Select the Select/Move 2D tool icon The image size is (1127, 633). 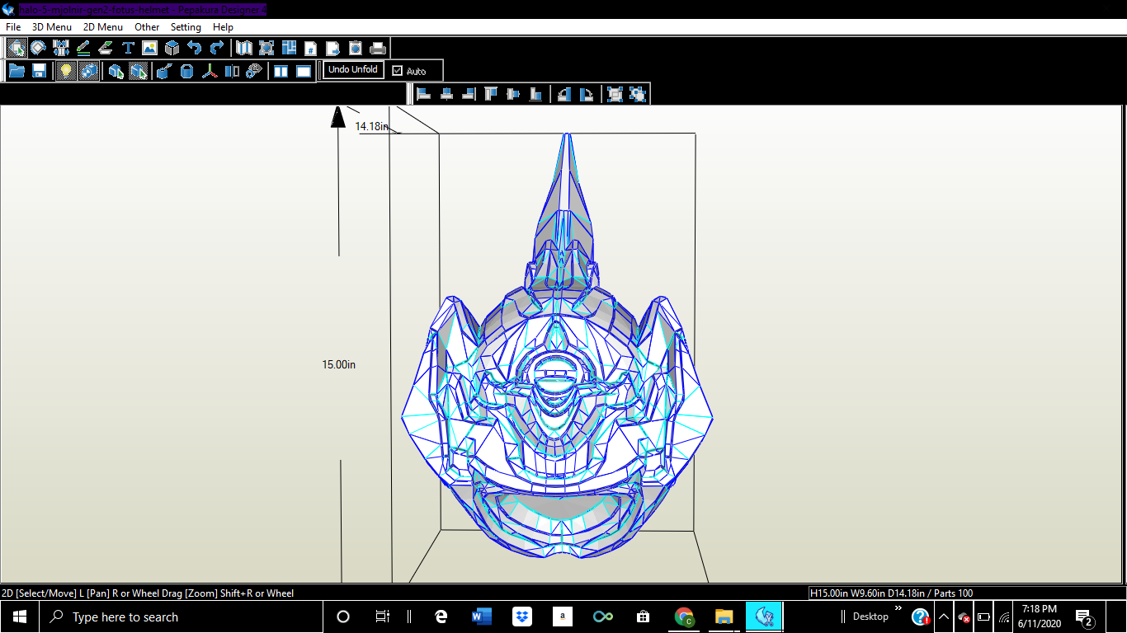click(x=17, y=48)
